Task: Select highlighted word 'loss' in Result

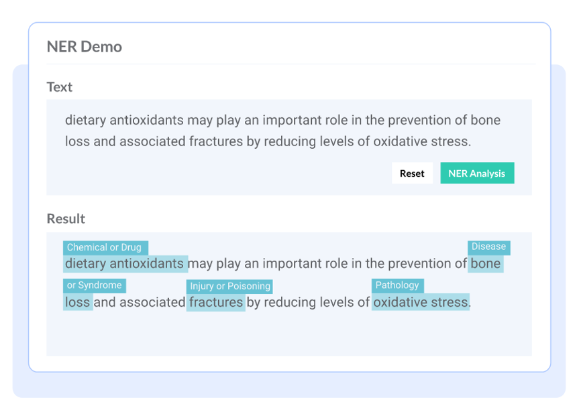Action: click(x=78, y=302)
